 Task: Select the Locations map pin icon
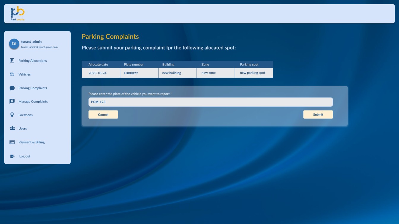12,115
